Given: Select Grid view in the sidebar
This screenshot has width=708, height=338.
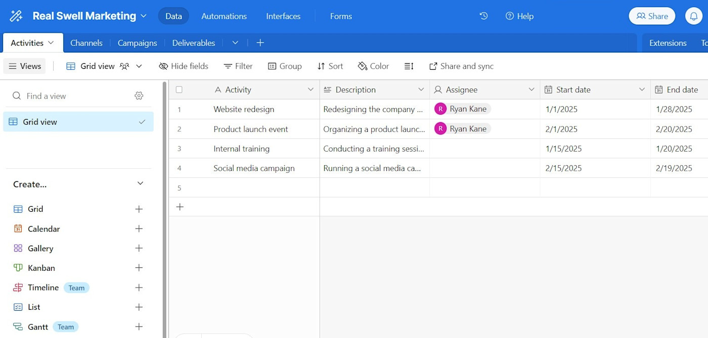Looking at the screenshot, I should click(x=78, y=122).
